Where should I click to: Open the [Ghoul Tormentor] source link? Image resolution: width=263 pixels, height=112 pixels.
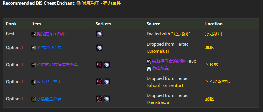165,85
